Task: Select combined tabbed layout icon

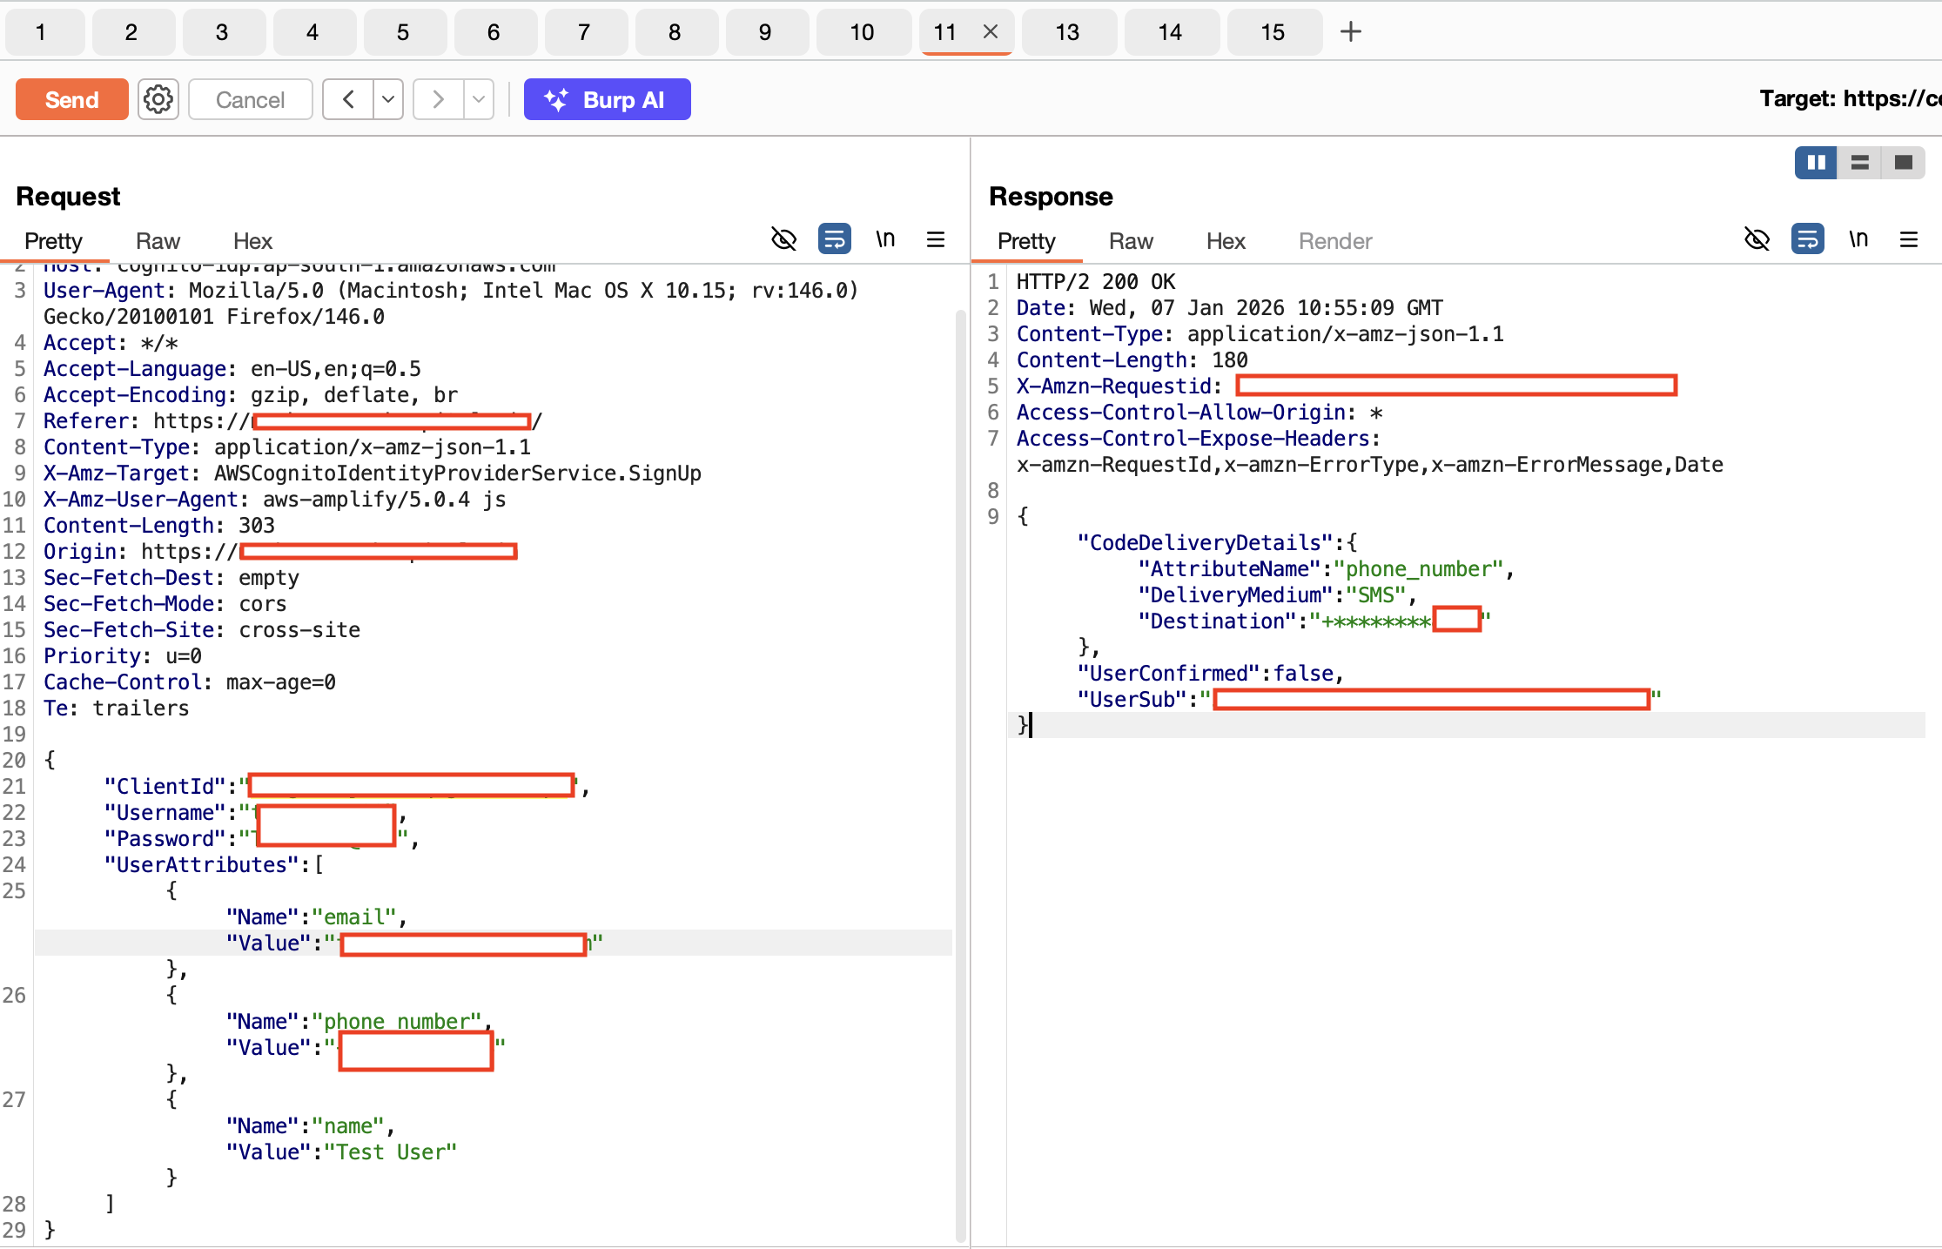Action: coord(1903,163)
